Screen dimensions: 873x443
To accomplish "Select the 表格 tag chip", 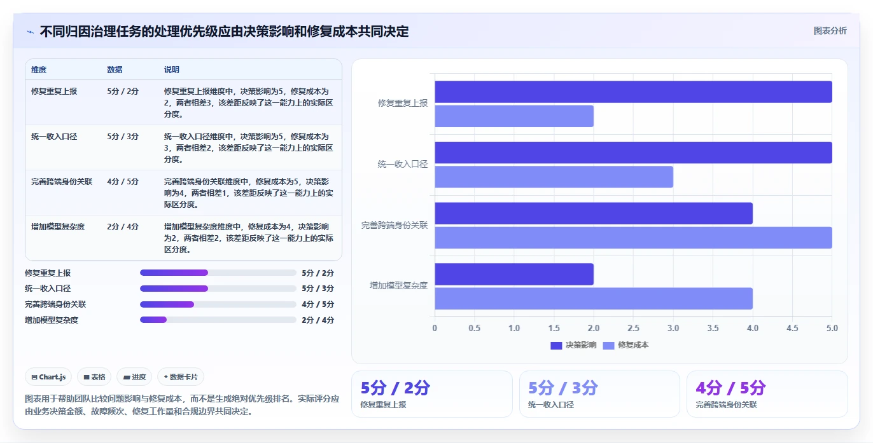I will click(x=94, y=377).
